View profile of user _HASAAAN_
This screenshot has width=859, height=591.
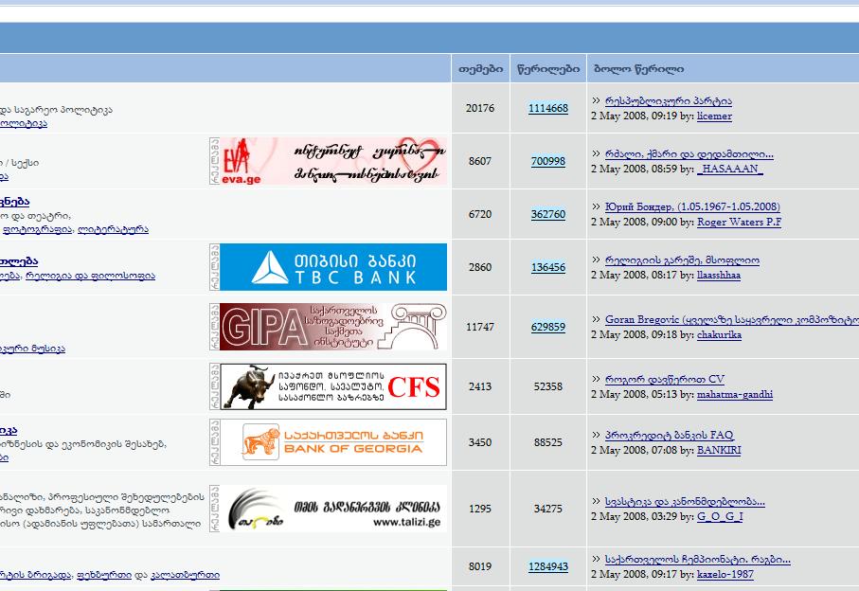tap(729, 170)
